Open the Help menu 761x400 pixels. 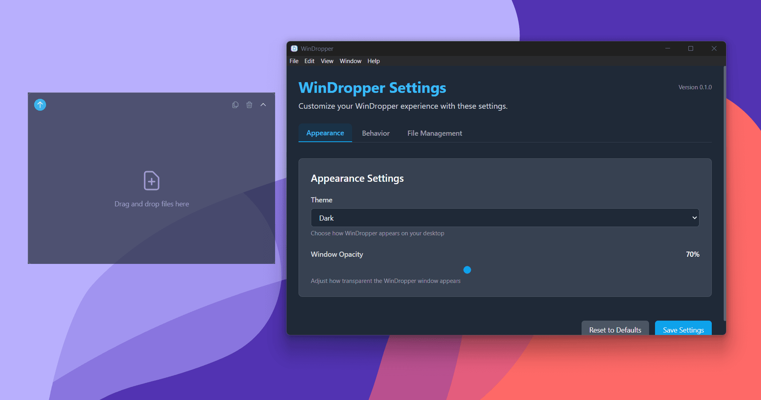point(373,61)
